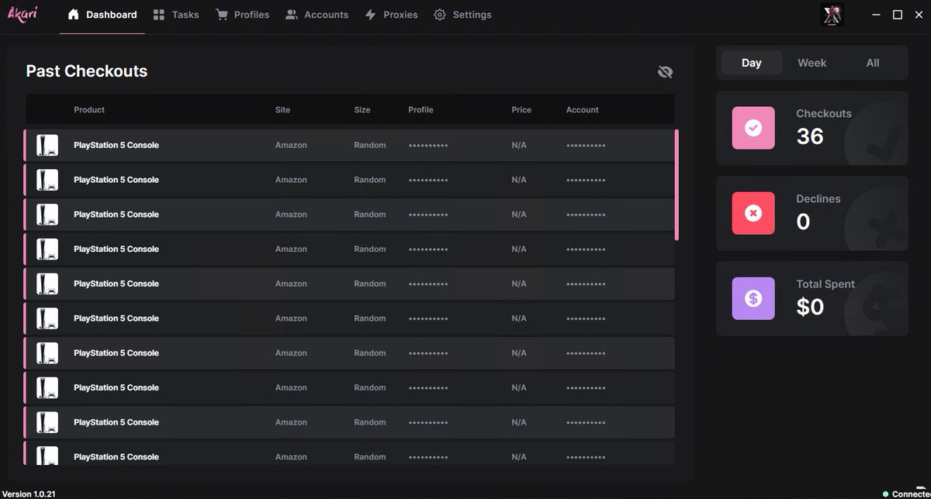The height and width of the screenshot is (499, 931).
Task: Click the purple Total Spent dollar icon
Action: (x=753, y=298)
